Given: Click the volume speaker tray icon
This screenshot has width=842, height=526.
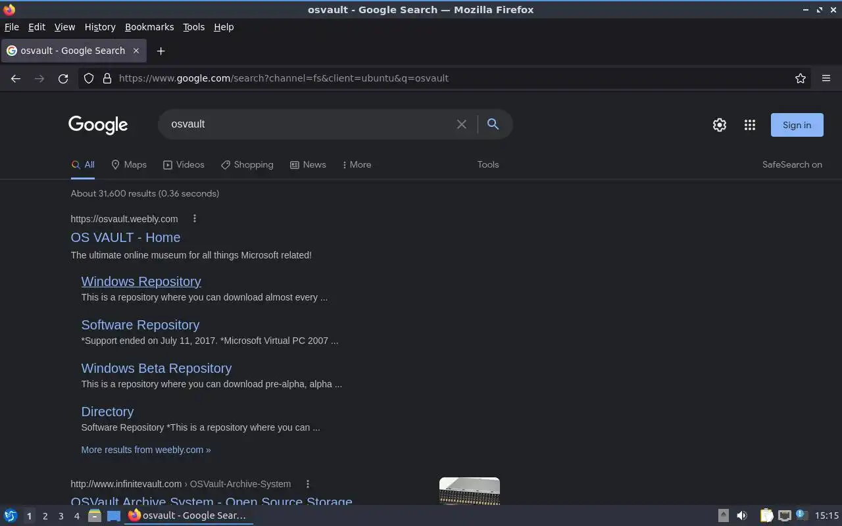Looking at the screenshot, I should pyautogui.click(x=742, y=516).
